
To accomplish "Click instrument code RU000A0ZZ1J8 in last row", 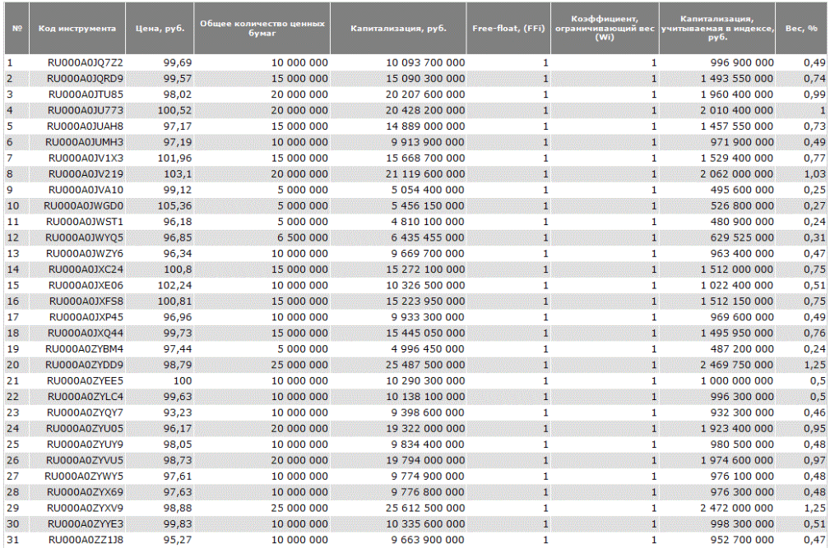I will coord(85,540).
